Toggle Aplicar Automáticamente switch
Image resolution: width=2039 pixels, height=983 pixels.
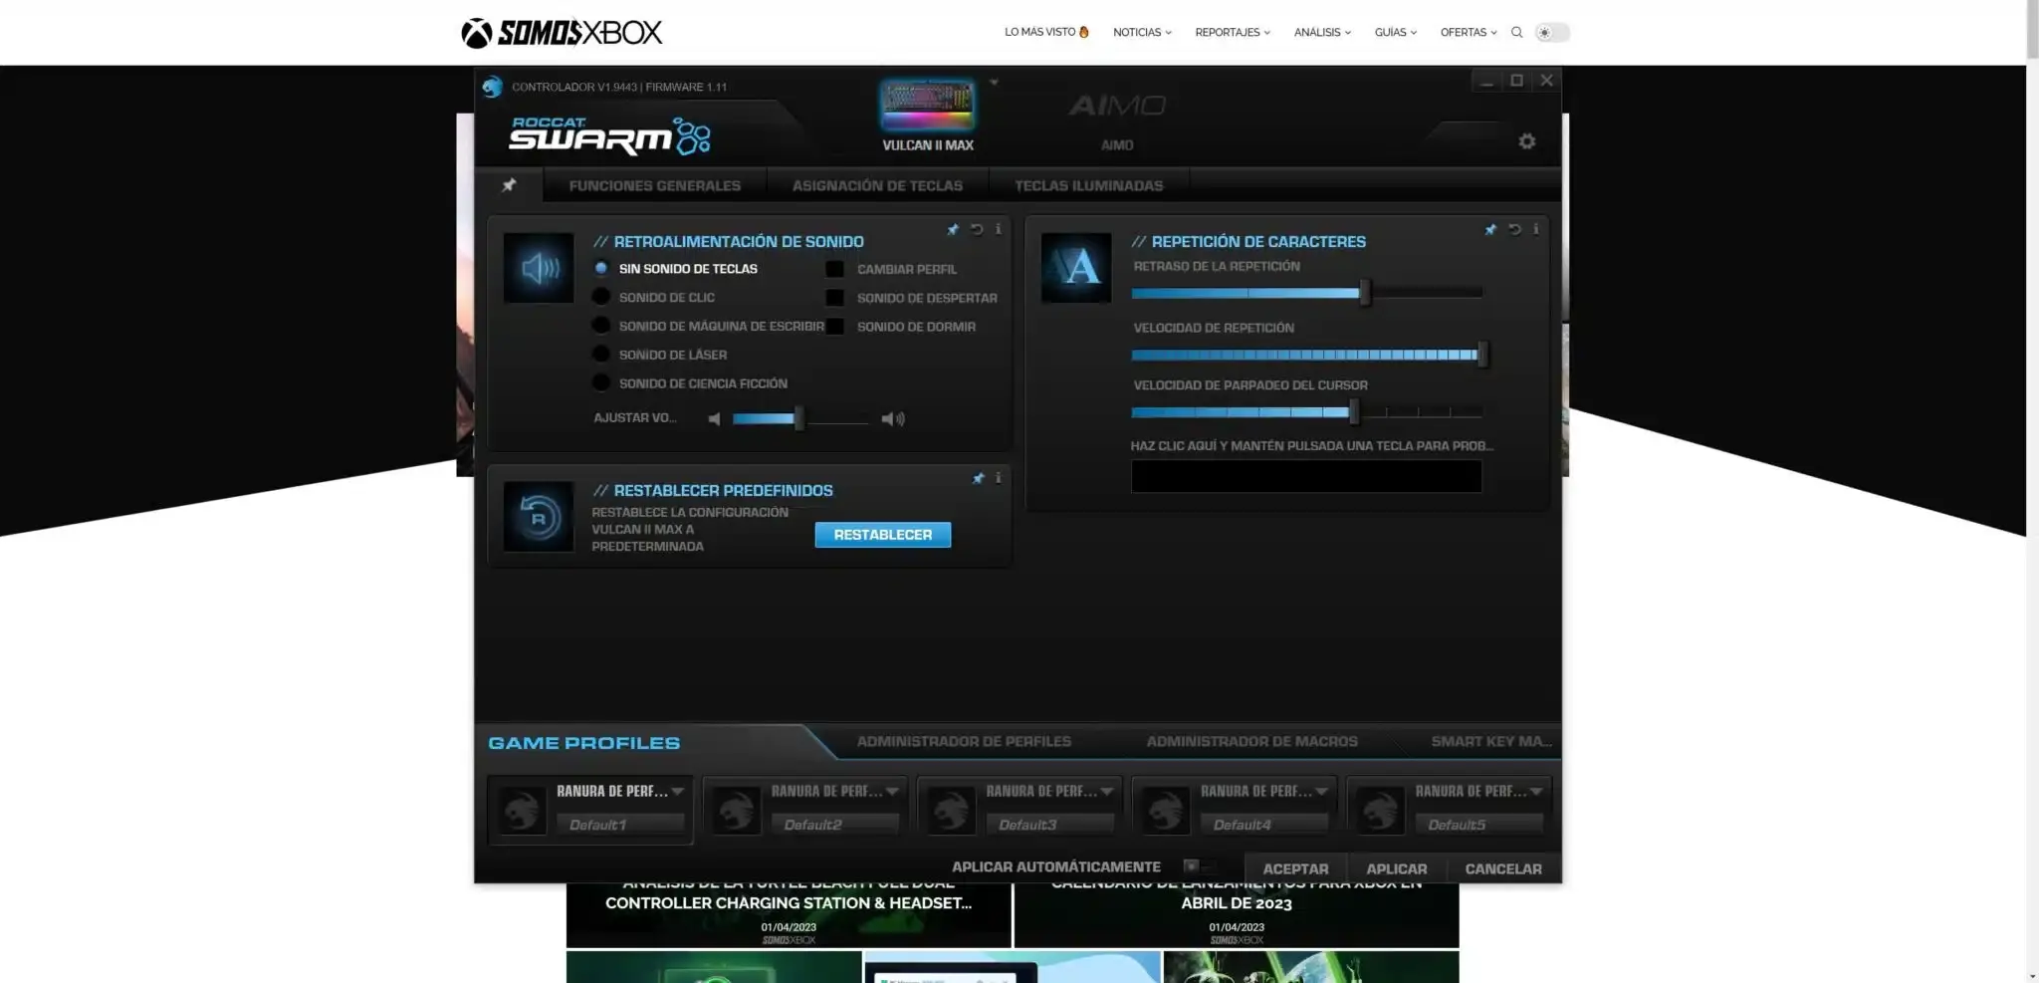click(1200, 866)
